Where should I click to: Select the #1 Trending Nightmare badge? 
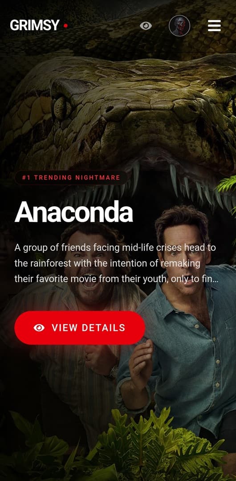tap(71, 178)
